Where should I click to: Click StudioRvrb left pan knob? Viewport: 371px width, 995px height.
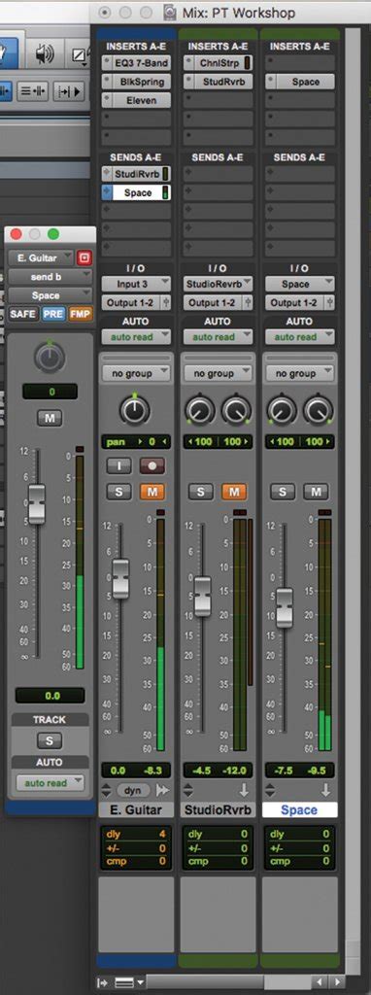pyautogui.click(x=200, y=411)
